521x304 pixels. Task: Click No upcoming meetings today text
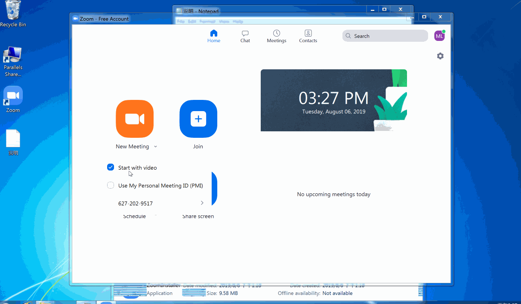click(x=334, y=194)
